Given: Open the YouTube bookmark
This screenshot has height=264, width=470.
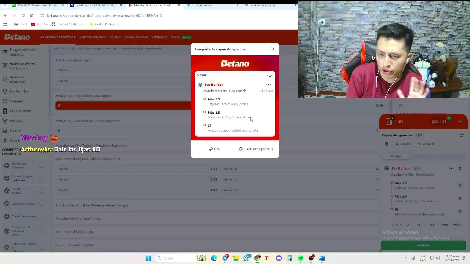Looking at the screenshot, I should click(39, 24).
